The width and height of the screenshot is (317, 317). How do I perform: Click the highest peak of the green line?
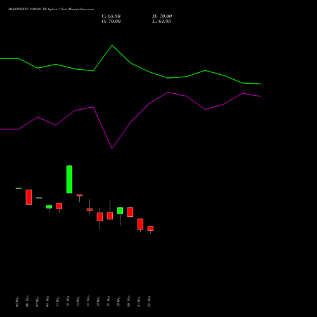(112, 45)
